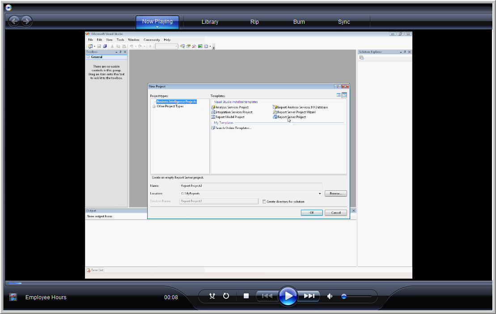This screenshot has width=496, height=314.
Task: Click the video seek progress bar
Action: (248, 283)
